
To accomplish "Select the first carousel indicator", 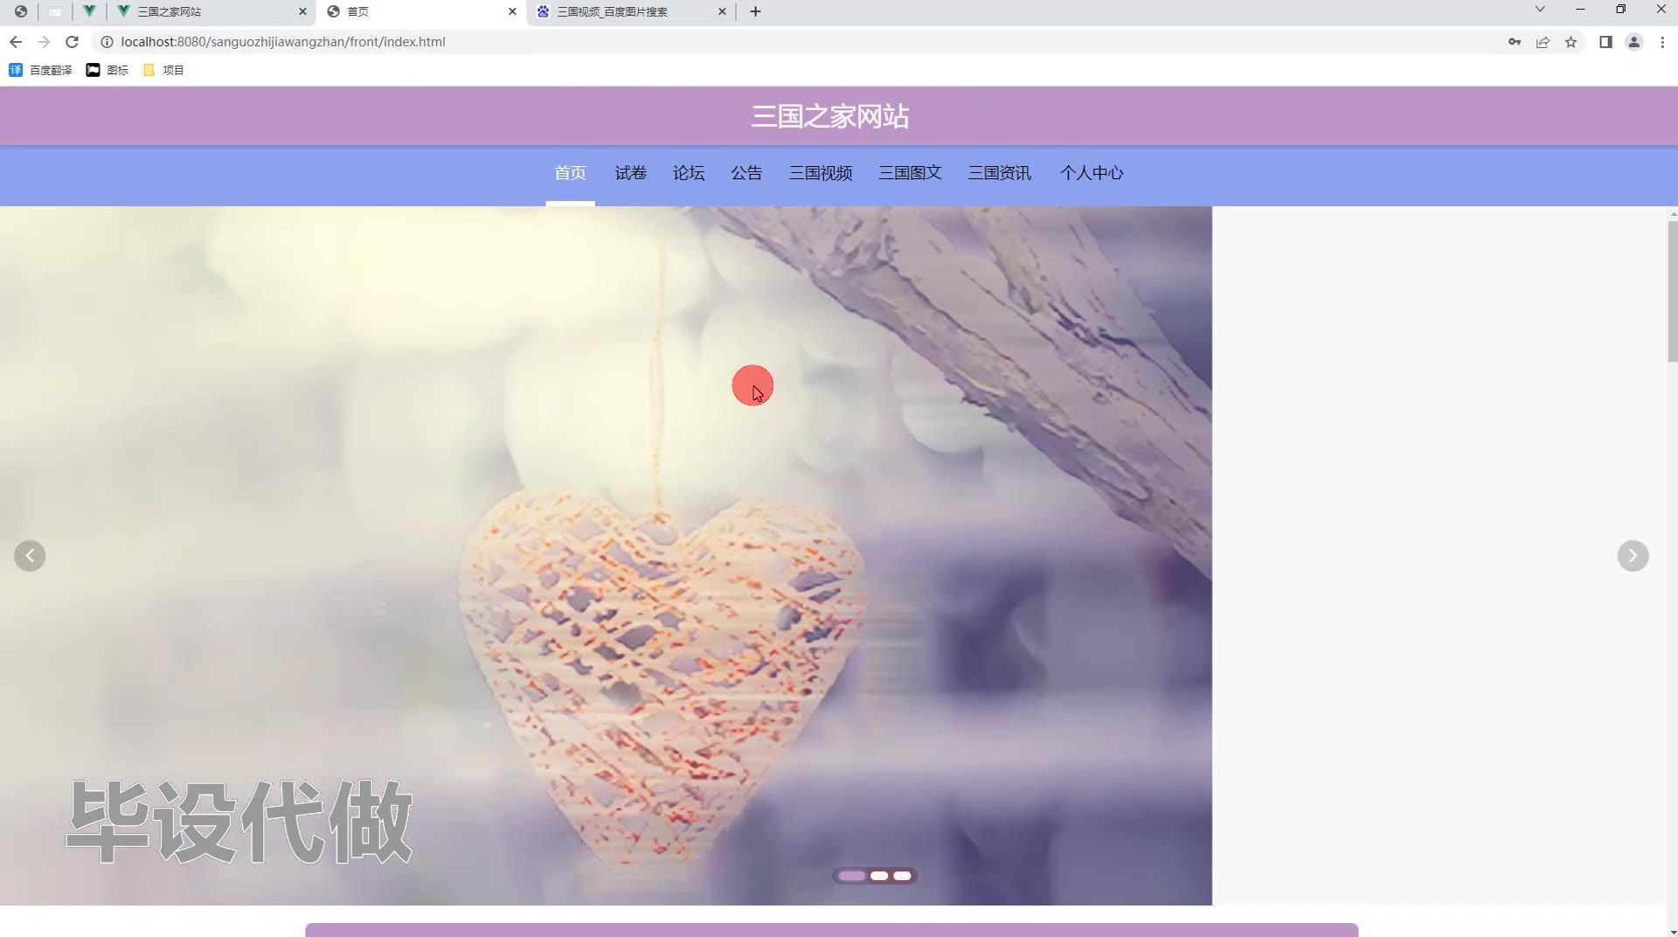I will (851, 876).
